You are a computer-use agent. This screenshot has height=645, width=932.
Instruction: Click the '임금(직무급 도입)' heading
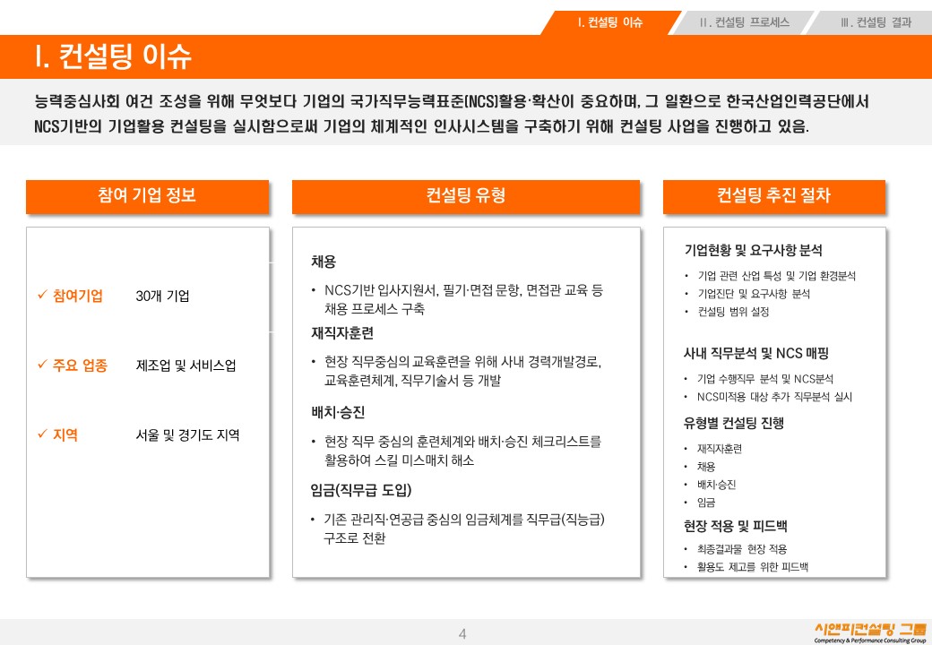[361, 490]
